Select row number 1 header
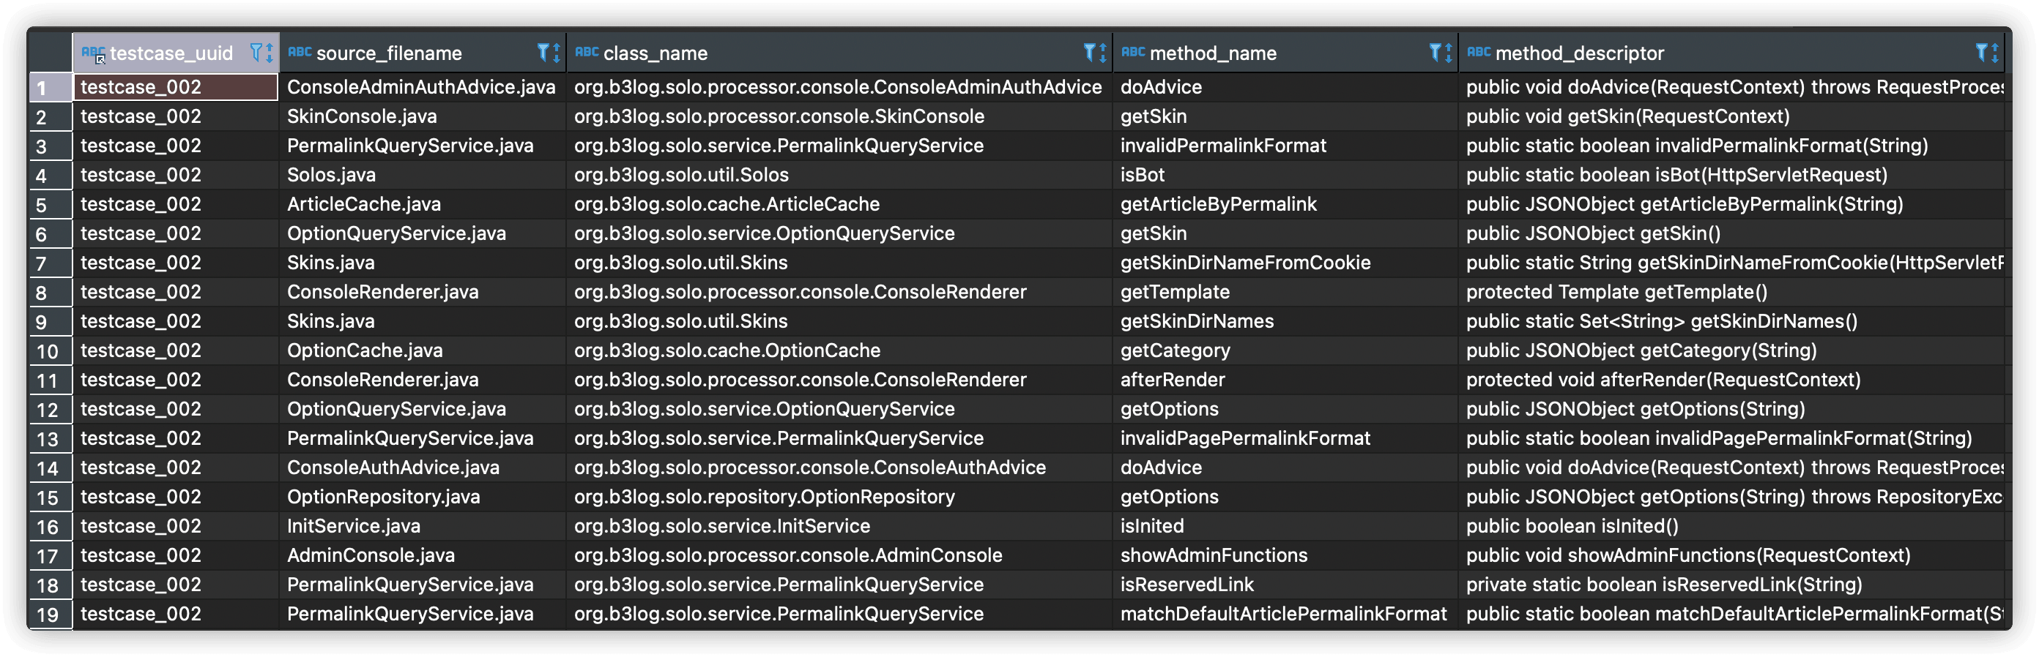The image size is (2039, 657). pyautogui.click(x=50, y=87)
